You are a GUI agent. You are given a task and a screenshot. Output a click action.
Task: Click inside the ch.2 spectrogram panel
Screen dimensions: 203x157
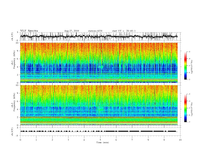point(99,105)
